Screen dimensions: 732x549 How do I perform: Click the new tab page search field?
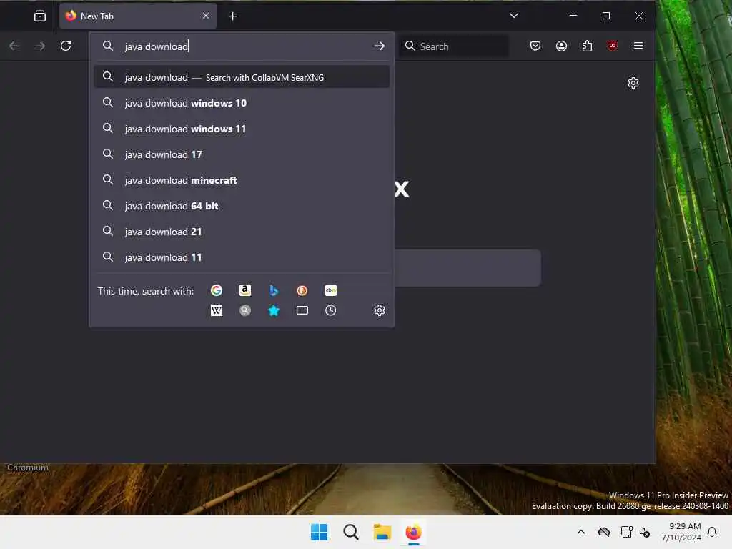[x=468, y=268]
